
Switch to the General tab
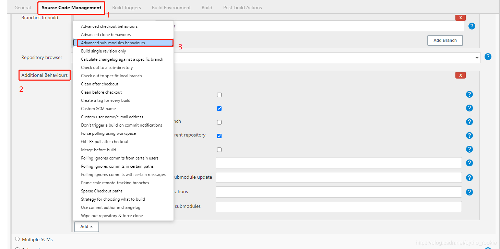(x=23, y=8)
